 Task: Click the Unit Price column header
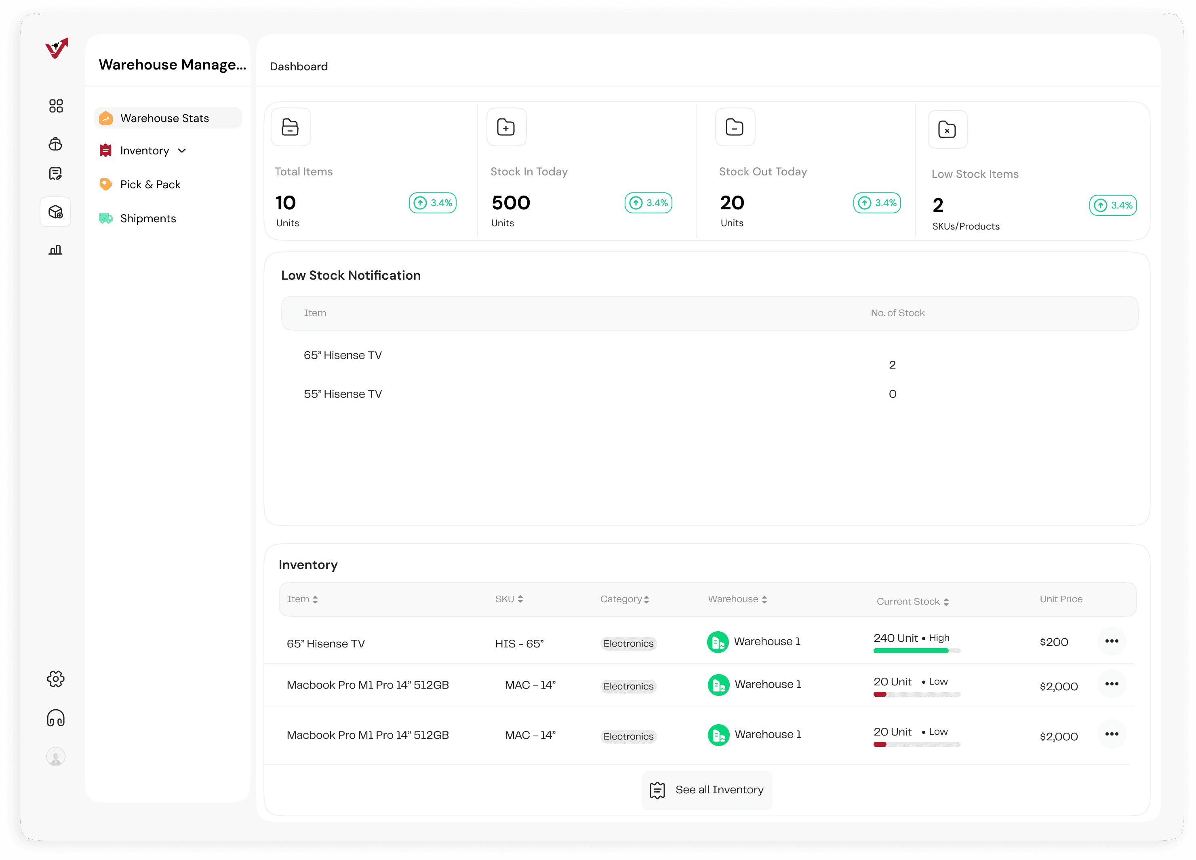point(1061,599)
